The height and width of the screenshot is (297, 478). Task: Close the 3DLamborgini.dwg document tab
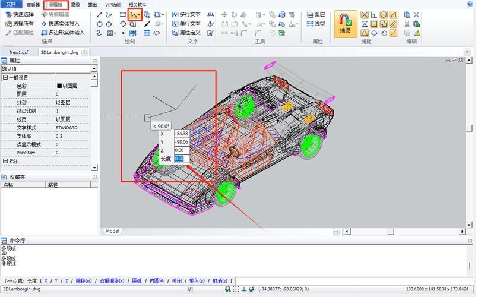tap(84, 52)
